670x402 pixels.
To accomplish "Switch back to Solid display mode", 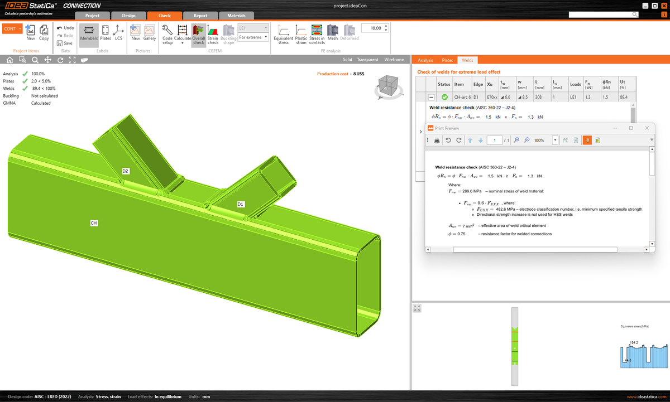I will tap(347, 59).
